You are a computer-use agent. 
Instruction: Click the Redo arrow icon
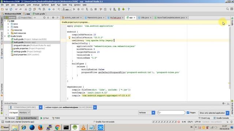click(x=20, y=9)
